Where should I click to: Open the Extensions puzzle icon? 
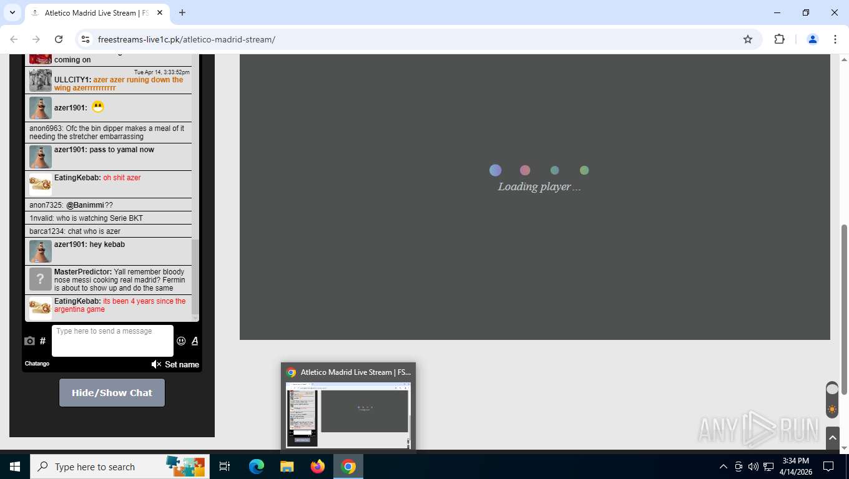click(779, 39)
